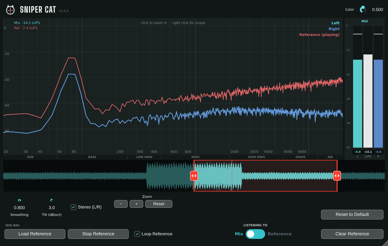Screen dimensions: 388x246
Task: Click Reset to Default
Action: coord(352,214)
